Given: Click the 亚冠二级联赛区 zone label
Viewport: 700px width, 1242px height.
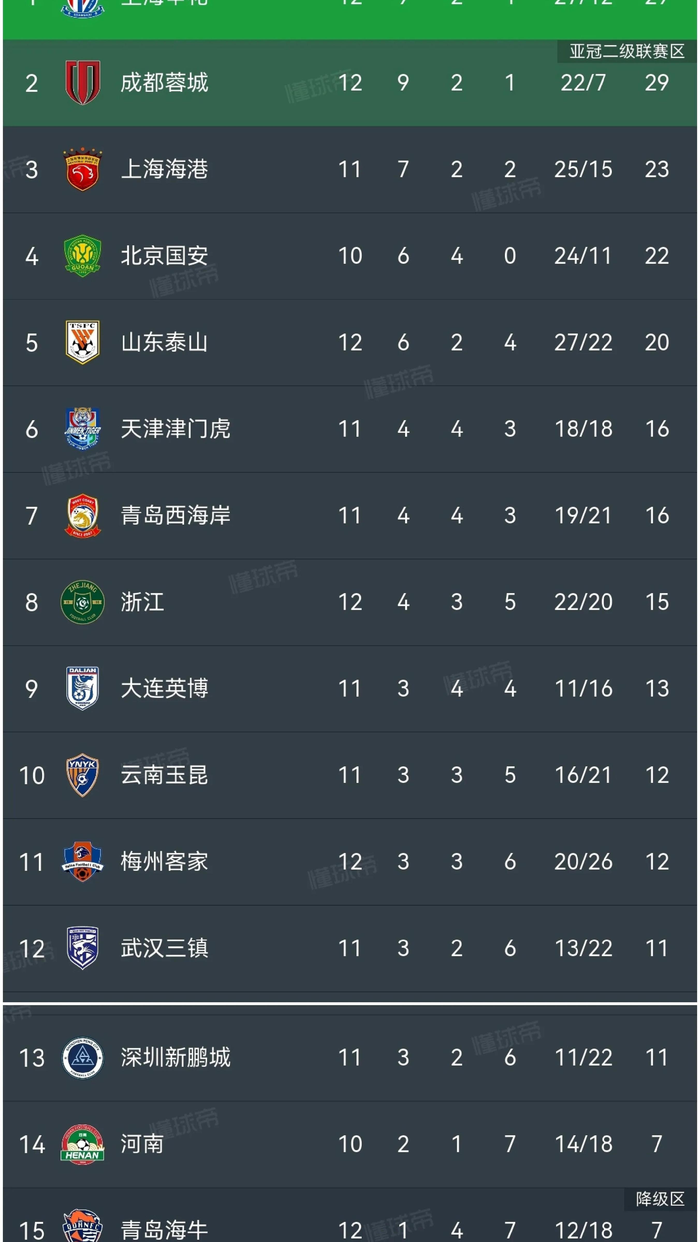Looking at the screenshot, I should [x=627, y=51].
